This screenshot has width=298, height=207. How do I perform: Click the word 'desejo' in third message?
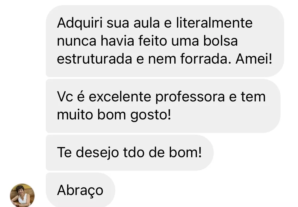click(97, 153)
